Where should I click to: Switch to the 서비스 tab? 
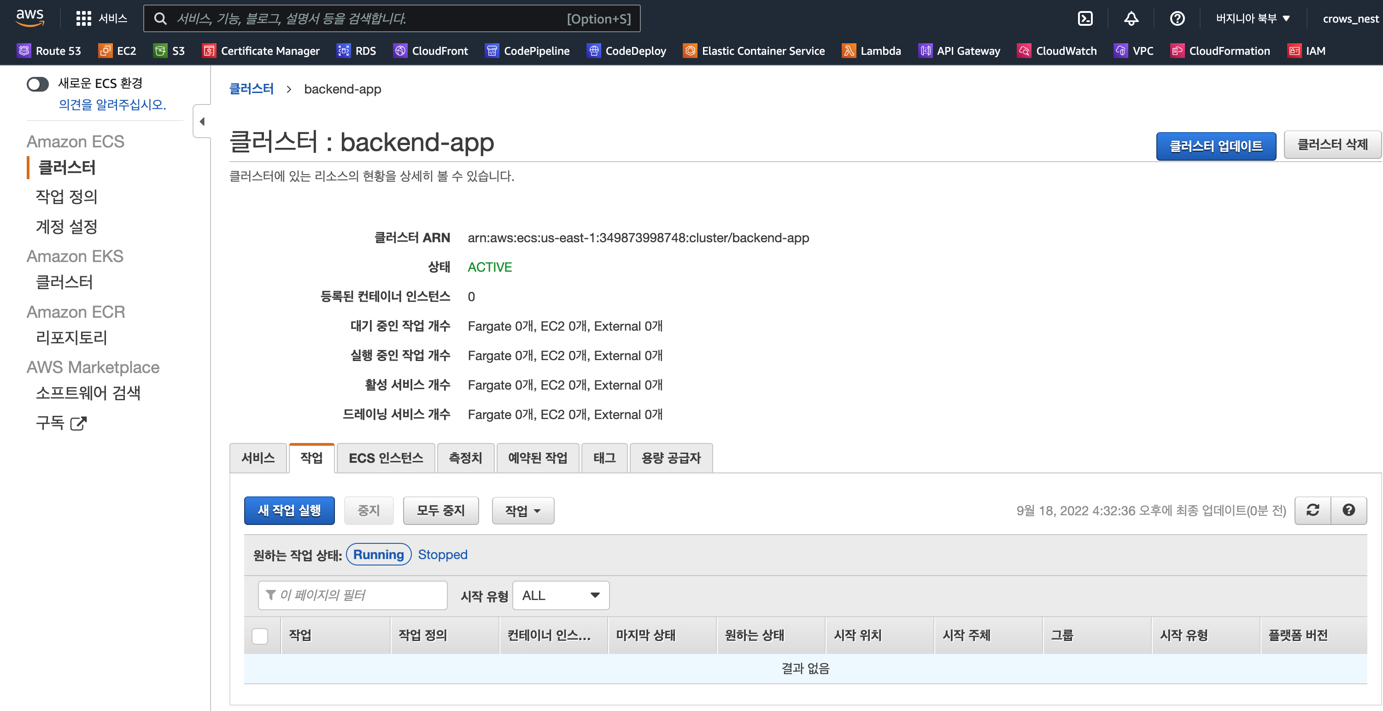[x=258, y=458]
